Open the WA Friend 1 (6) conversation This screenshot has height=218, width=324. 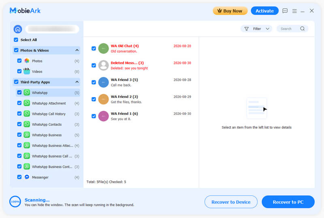click(141, 116)
